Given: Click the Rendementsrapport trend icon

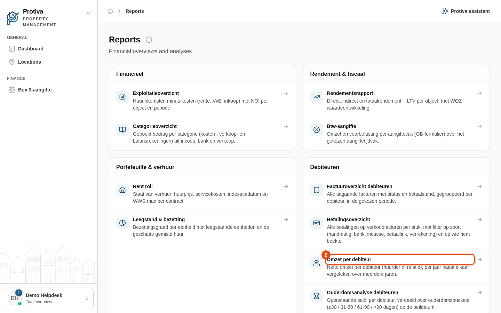Looking at the screenshot, I should [x=317, y=97].
